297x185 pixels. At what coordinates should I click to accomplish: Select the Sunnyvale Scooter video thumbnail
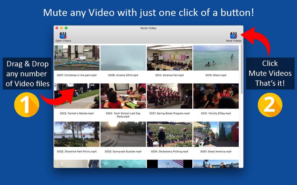[x=123, y=134]
